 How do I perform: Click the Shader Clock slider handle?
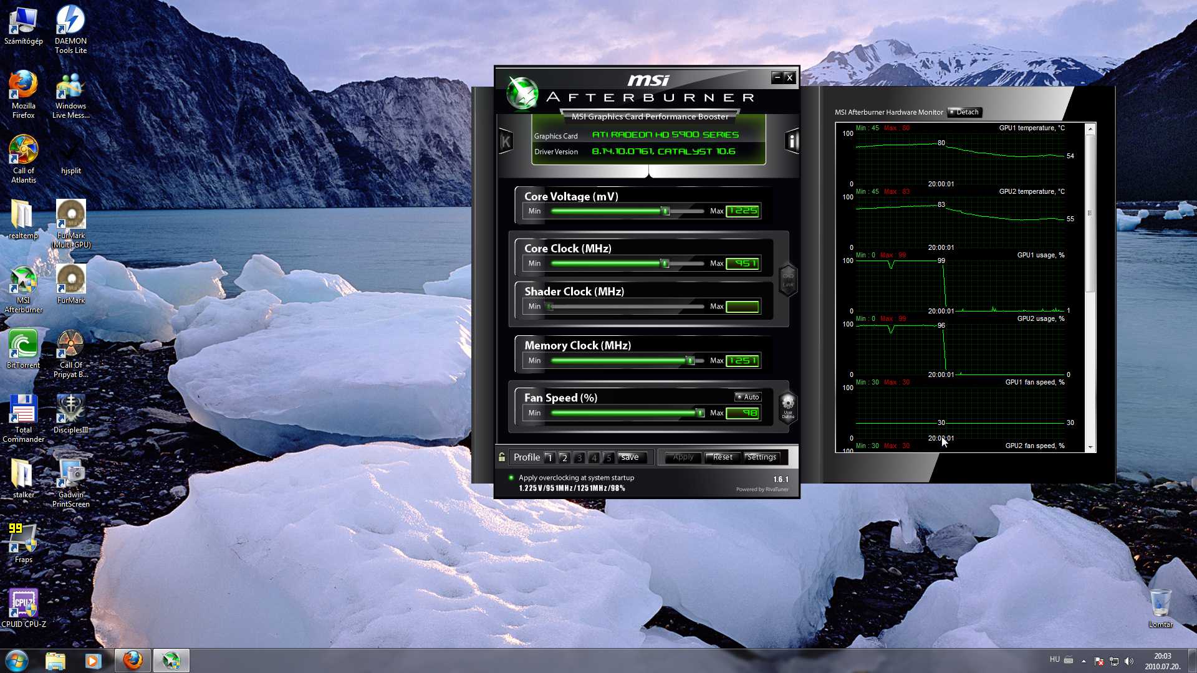(x=549, y=307)
